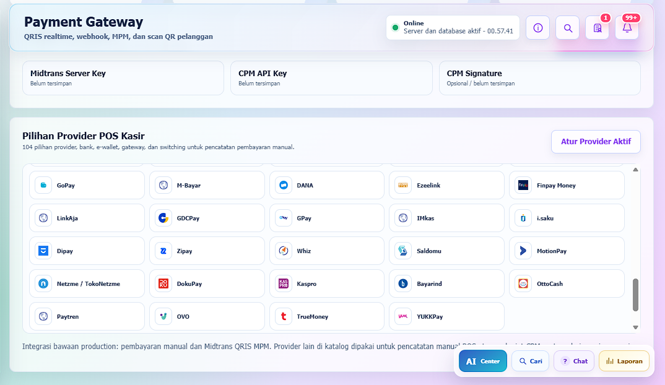Viewport: 665px width, 385px height.
Task: Select the TrueMoney provider icon
Action: tap(284, 316)
